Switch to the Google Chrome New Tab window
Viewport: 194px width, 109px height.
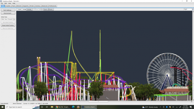63,107
